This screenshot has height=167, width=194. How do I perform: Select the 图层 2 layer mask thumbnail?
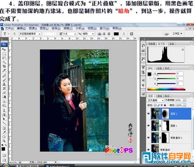[165, 113]
